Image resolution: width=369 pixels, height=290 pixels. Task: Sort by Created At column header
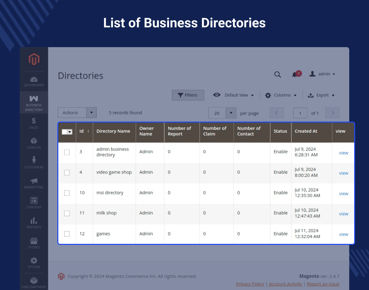click(312, 131)
